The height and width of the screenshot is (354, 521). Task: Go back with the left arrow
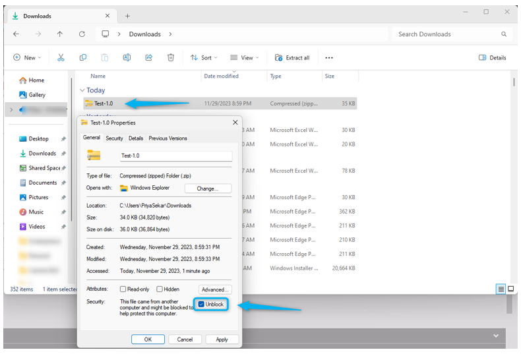tap(16, 34)
